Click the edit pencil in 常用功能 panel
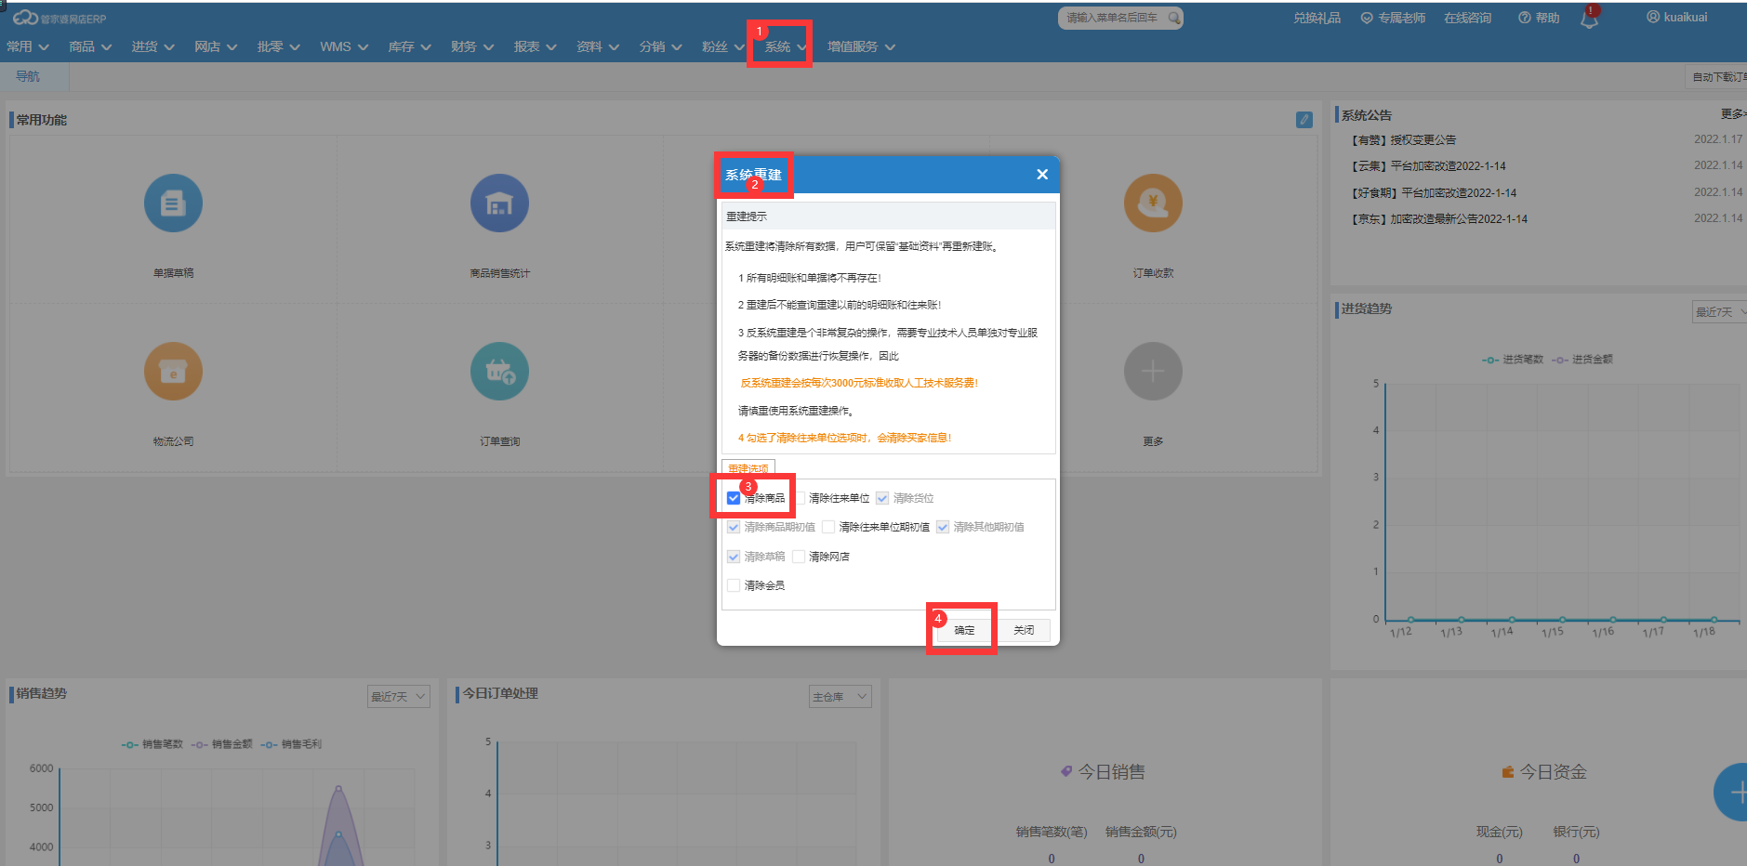The image size is (1747, 866). point(1304,120)
